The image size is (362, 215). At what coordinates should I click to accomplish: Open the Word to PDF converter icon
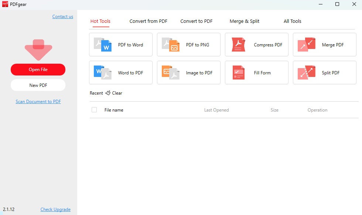(102, 73)
